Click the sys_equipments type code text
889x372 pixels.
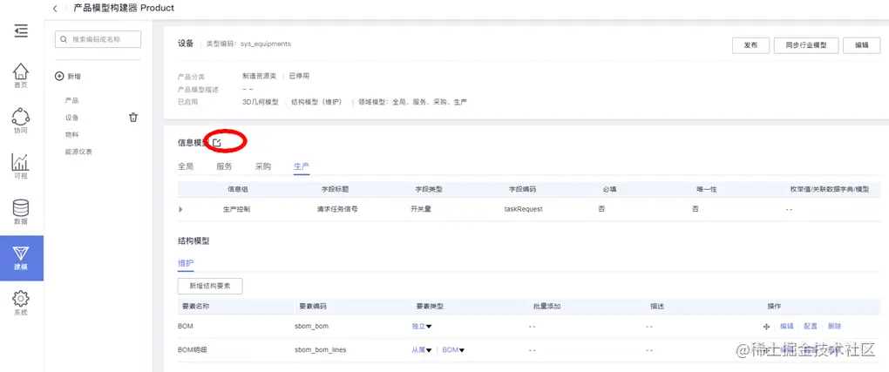click(x=266, y=44)
